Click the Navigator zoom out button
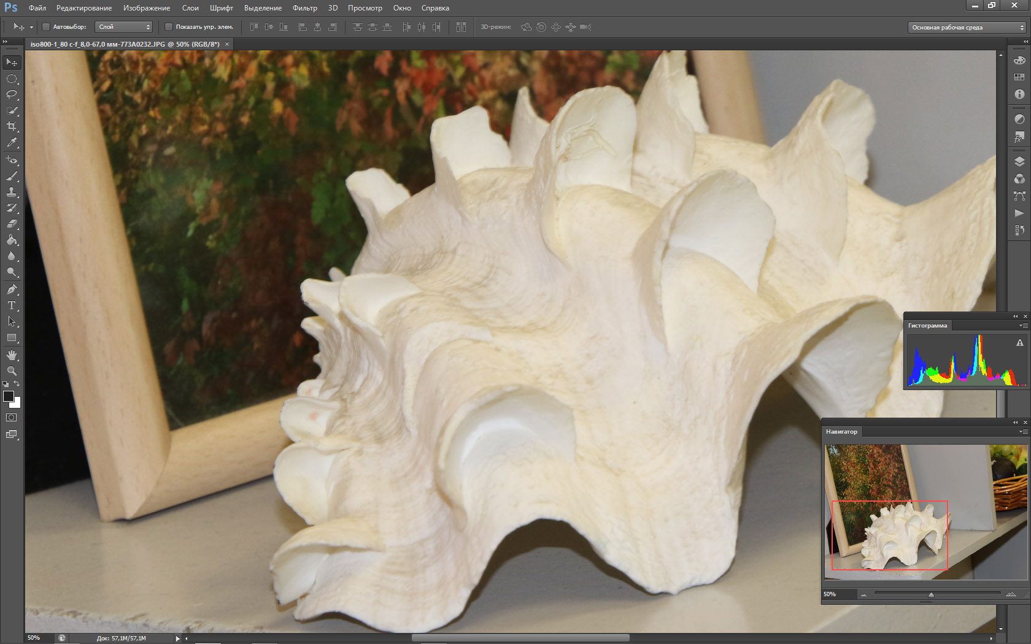Image resolution: width=1031 pixels, height=644 pixels. click(x=864, y=594)
